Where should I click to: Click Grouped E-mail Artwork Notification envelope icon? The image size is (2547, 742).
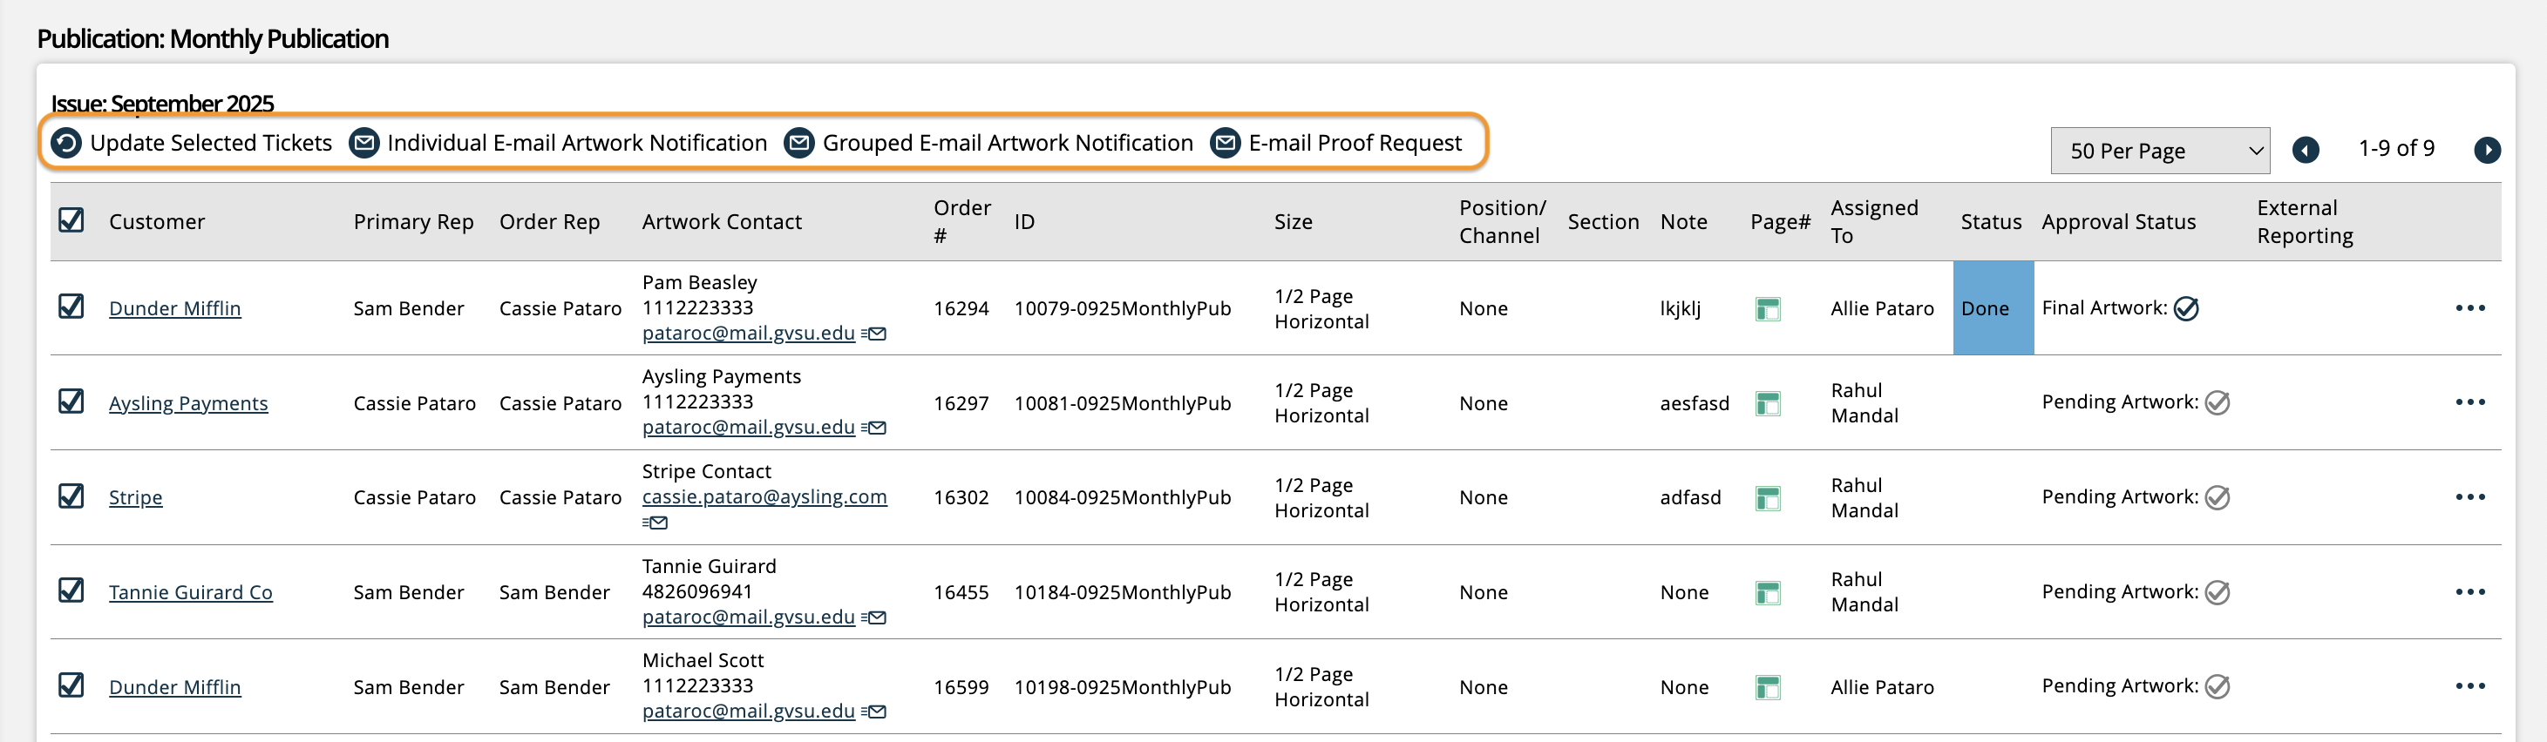click(x=799, y=144)
